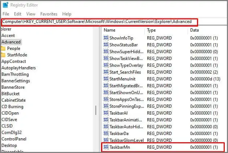Click the ShowInfoTip DWORD icon

[106, 38]
